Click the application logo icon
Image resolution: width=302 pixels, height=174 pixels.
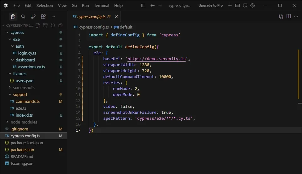click(6, 6)
